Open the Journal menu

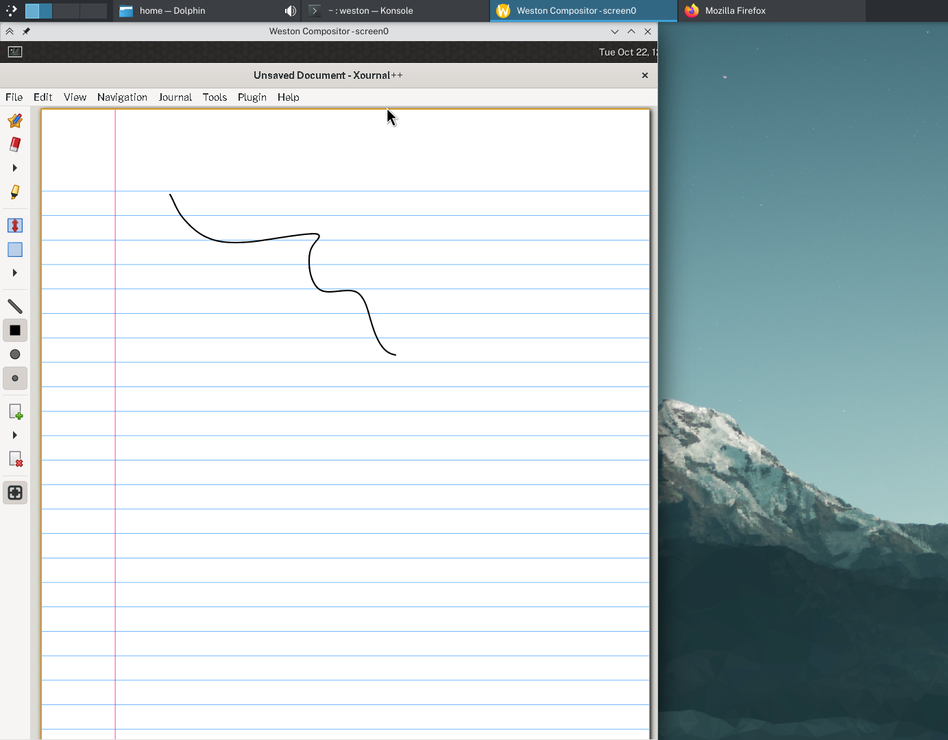coord(175,97)
